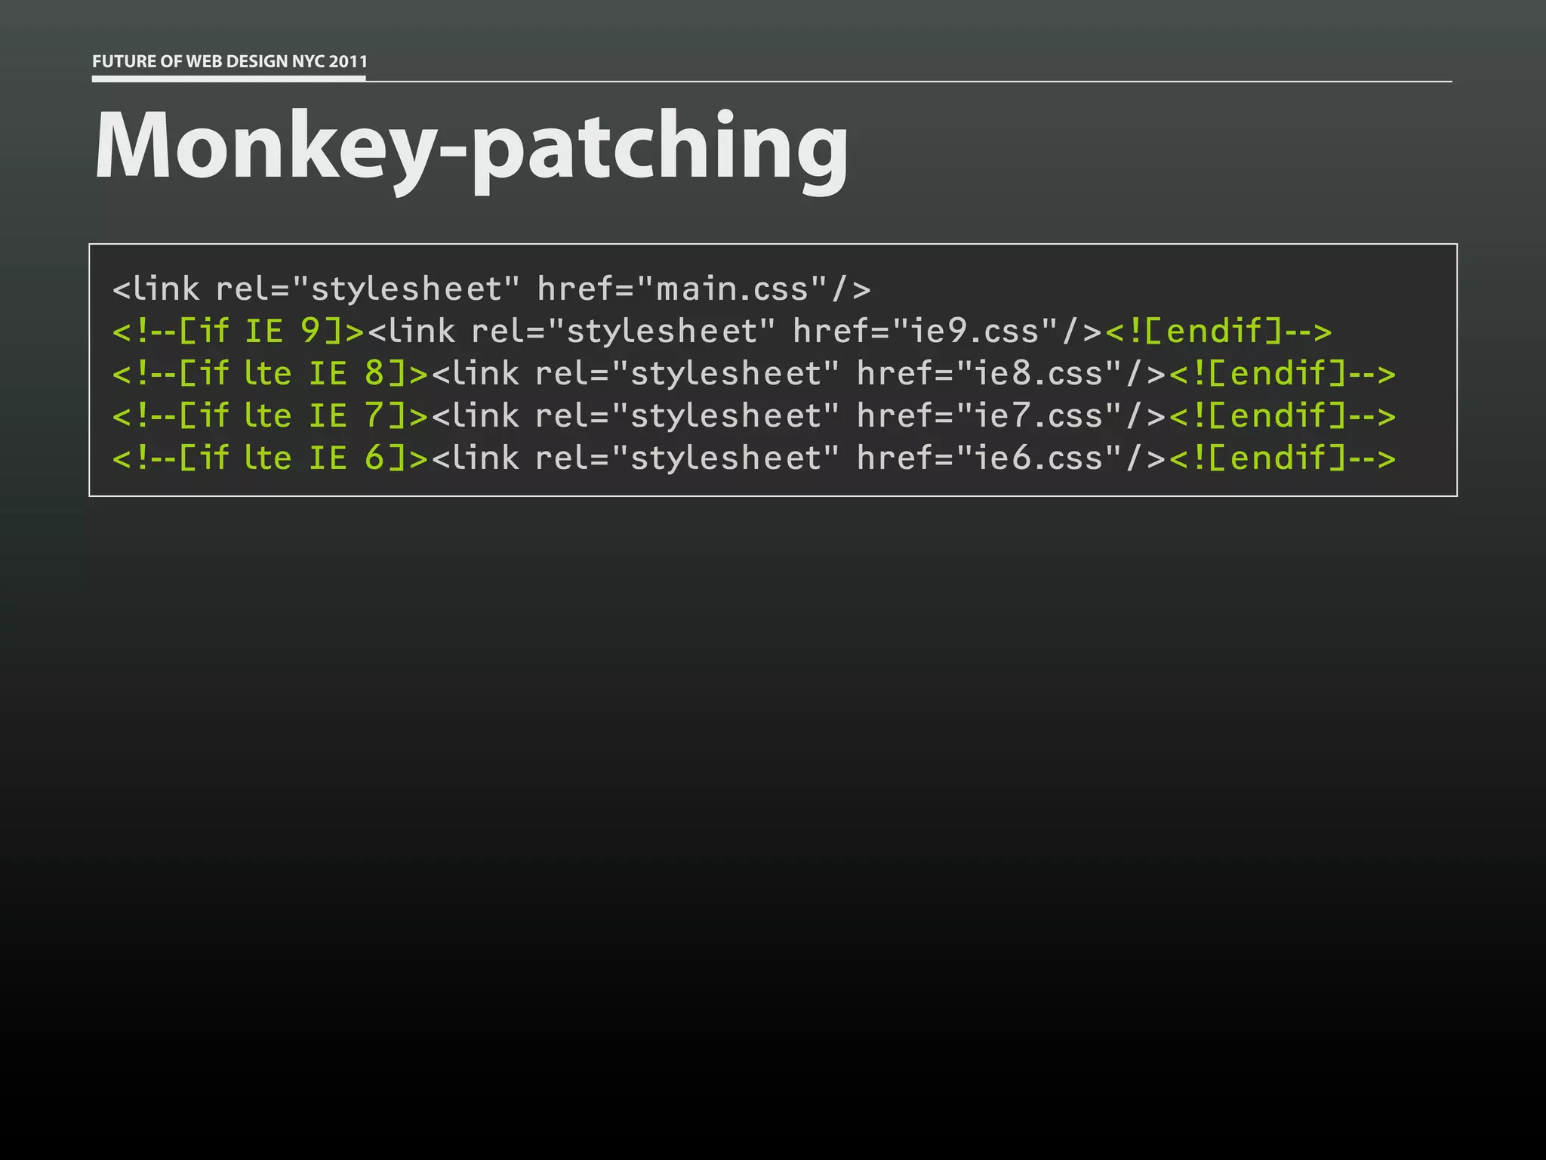Click the href="ie8.css" text
1546x1160 pixels.
click(989, 373)
